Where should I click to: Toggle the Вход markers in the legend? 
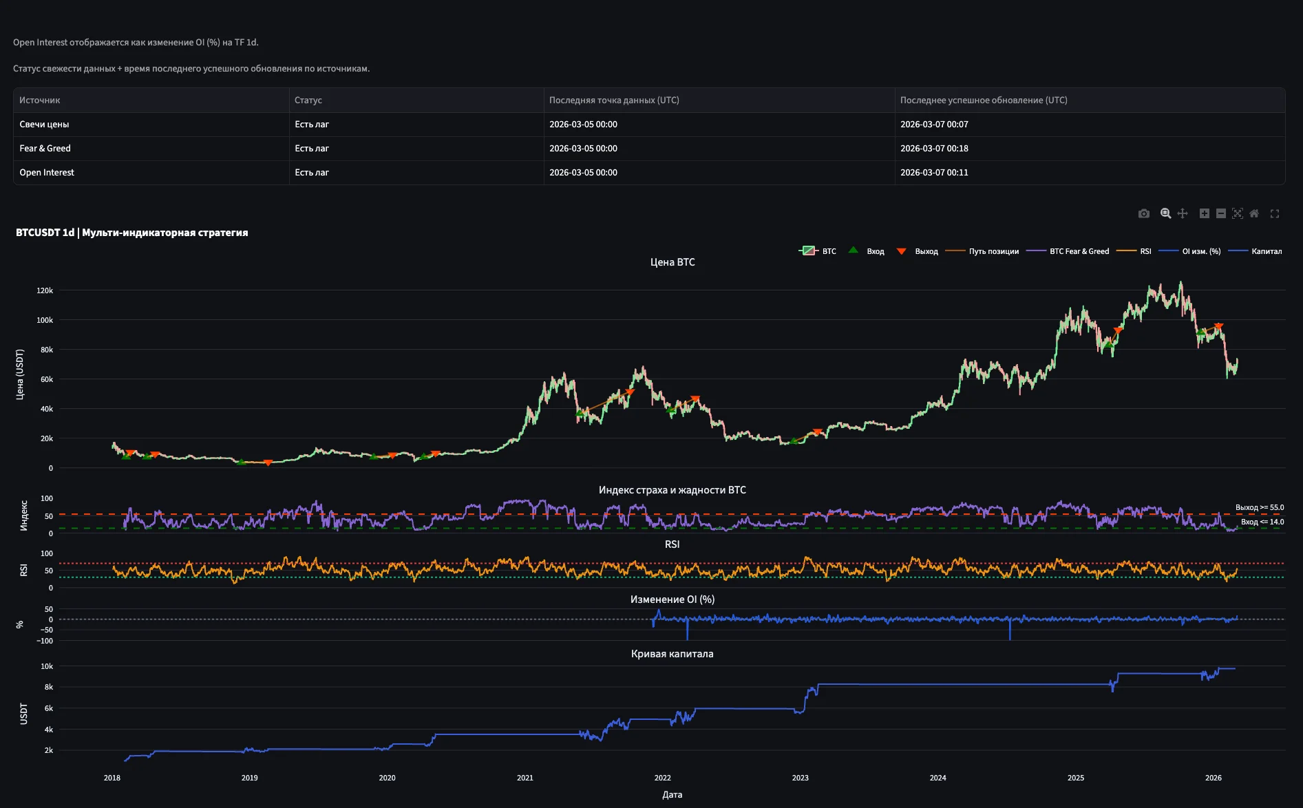click(x=876, y=251)
